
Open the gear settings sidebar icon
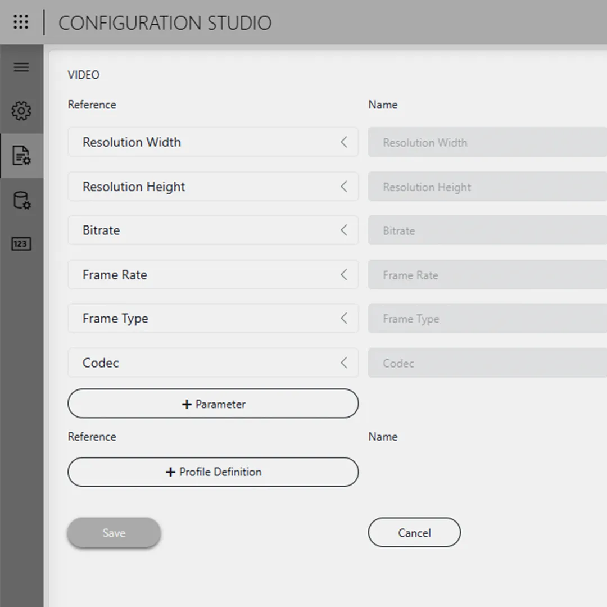click(21, 111)
